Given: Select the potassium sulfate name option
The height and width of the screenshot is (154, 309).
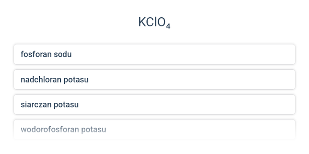Looking at the screenshot, I should click(154, 104).
